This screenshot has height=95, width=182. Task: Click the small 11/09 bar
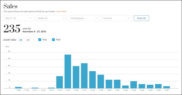click(18, 88)
